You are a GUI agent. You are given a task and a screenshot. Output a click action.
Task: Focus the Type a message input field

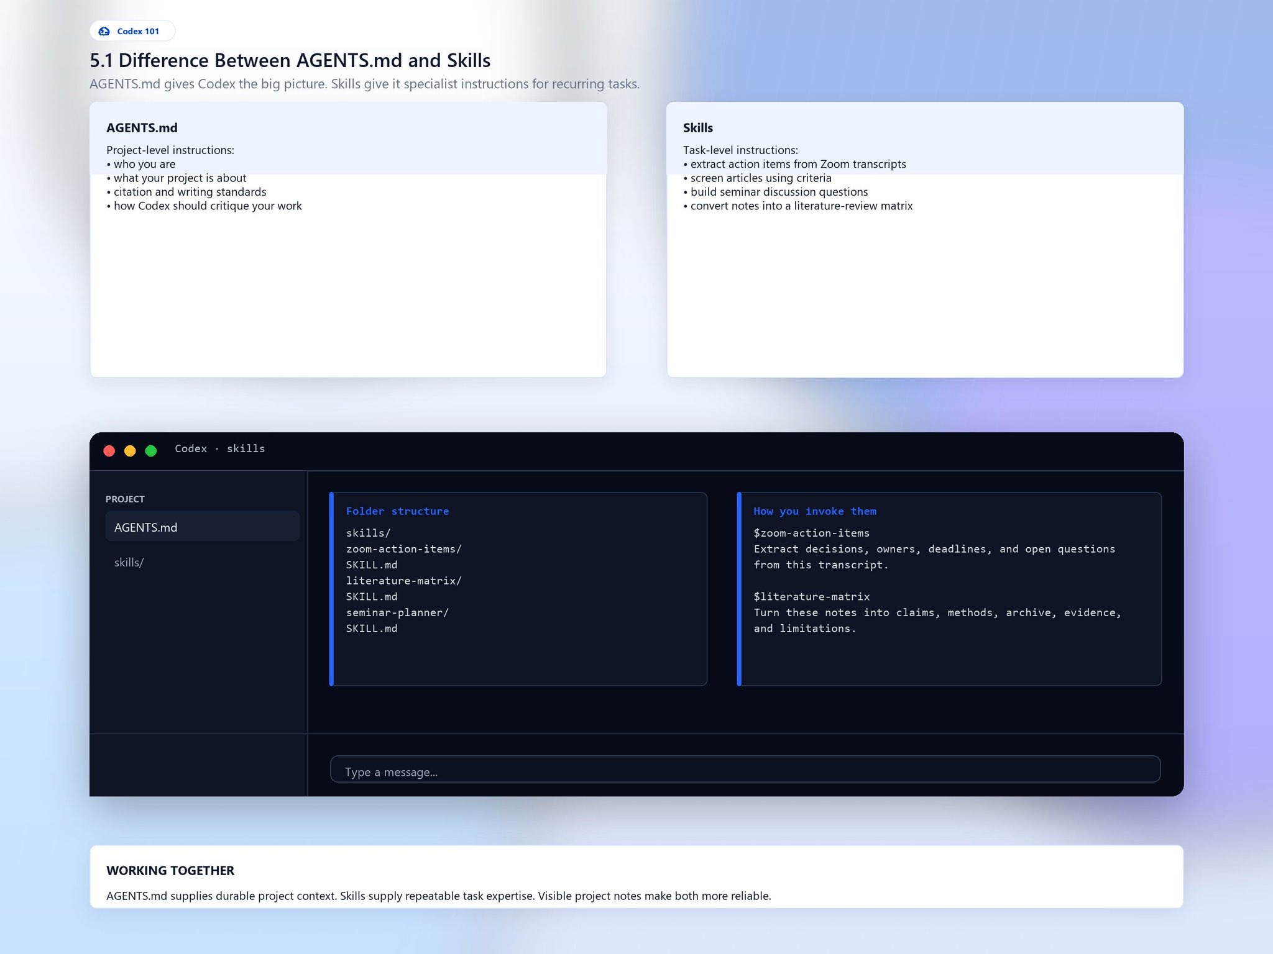pyautogui.click(x=745, y=769)
